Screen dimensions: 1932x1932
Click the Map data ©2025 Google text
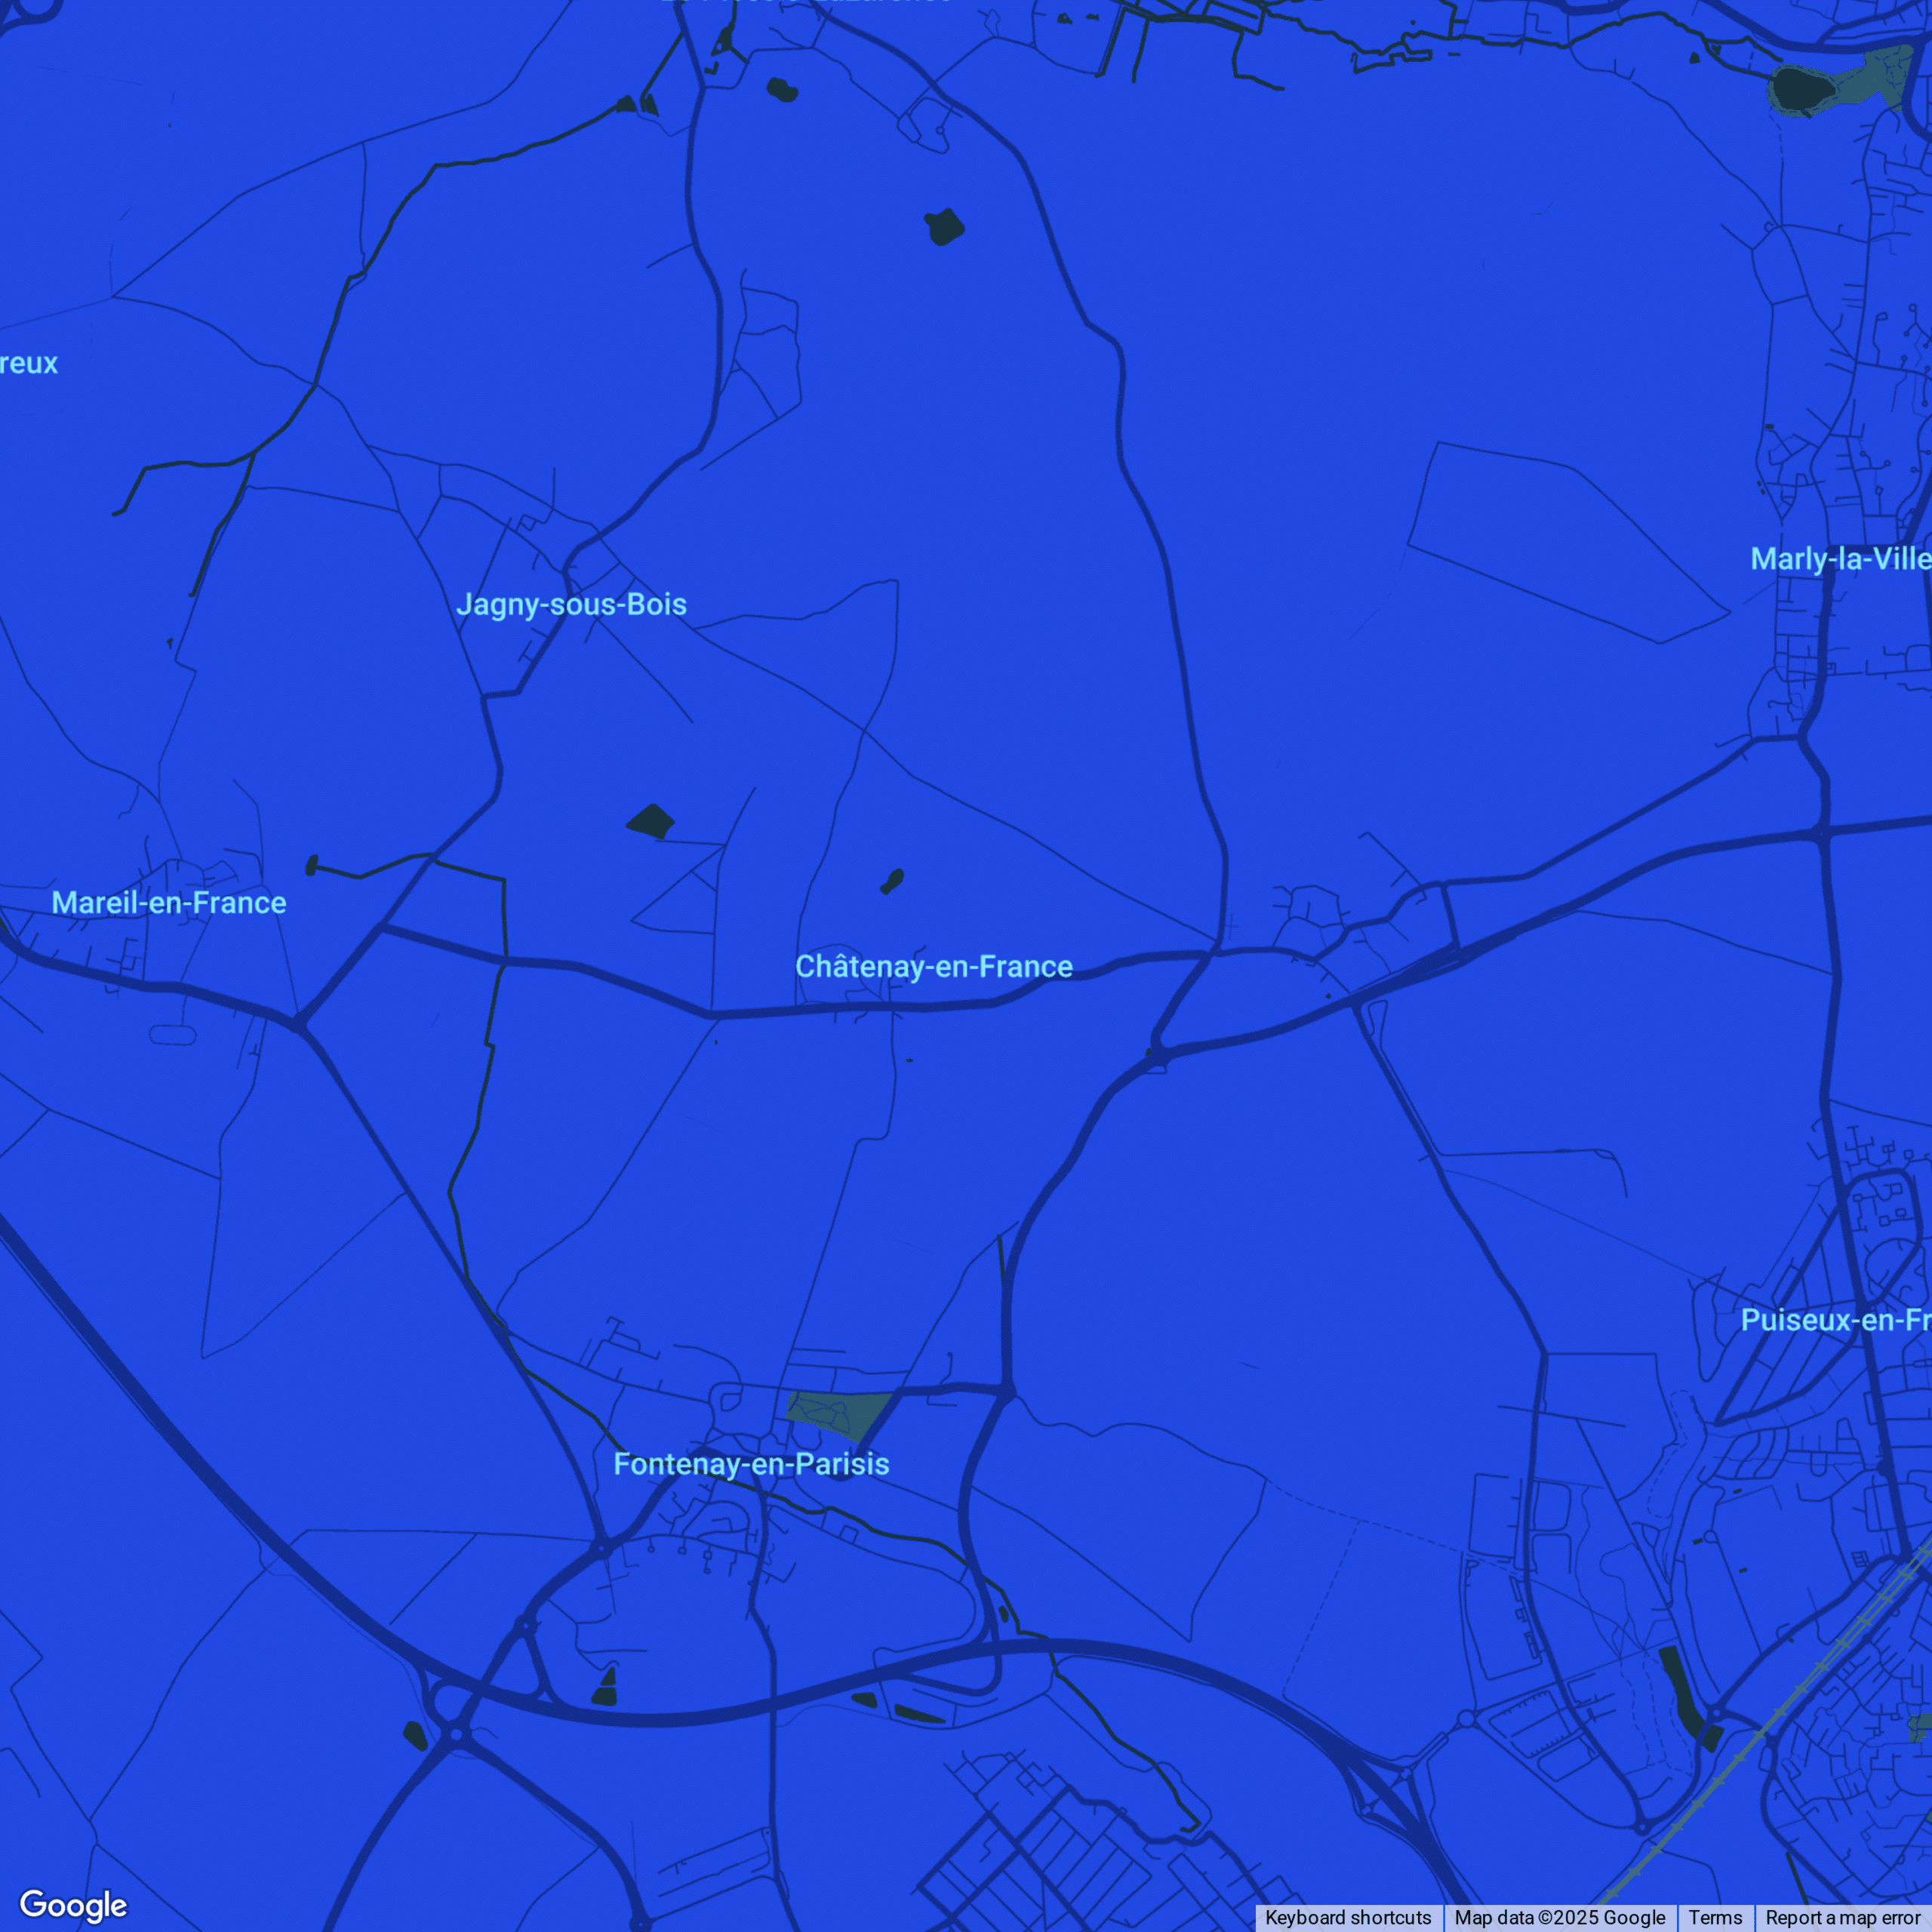pos(1560,1917)
